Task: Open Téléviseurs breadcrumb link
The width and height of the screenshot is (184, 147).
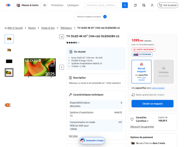Action: (66, 28)
